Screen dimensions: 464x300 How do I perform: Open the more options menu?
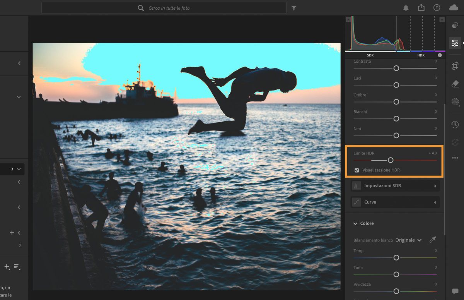pos(455,158)
